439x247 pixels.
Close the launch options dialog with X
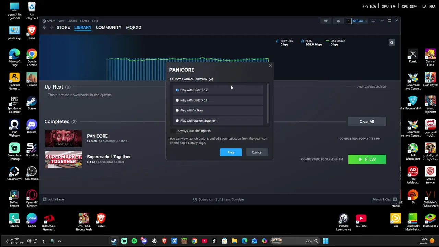[270, 65]
